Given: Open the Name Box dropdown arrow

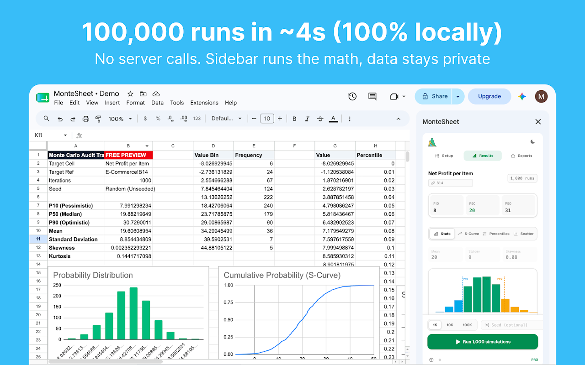Looking at the screenshot, I should coord(65,136).
